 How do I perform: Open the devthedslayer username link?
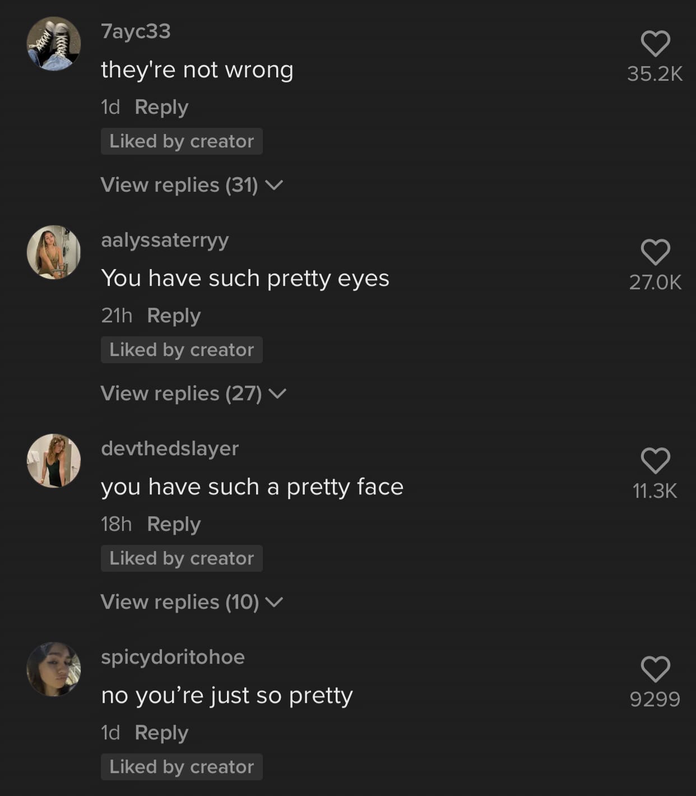click(170, 449)
